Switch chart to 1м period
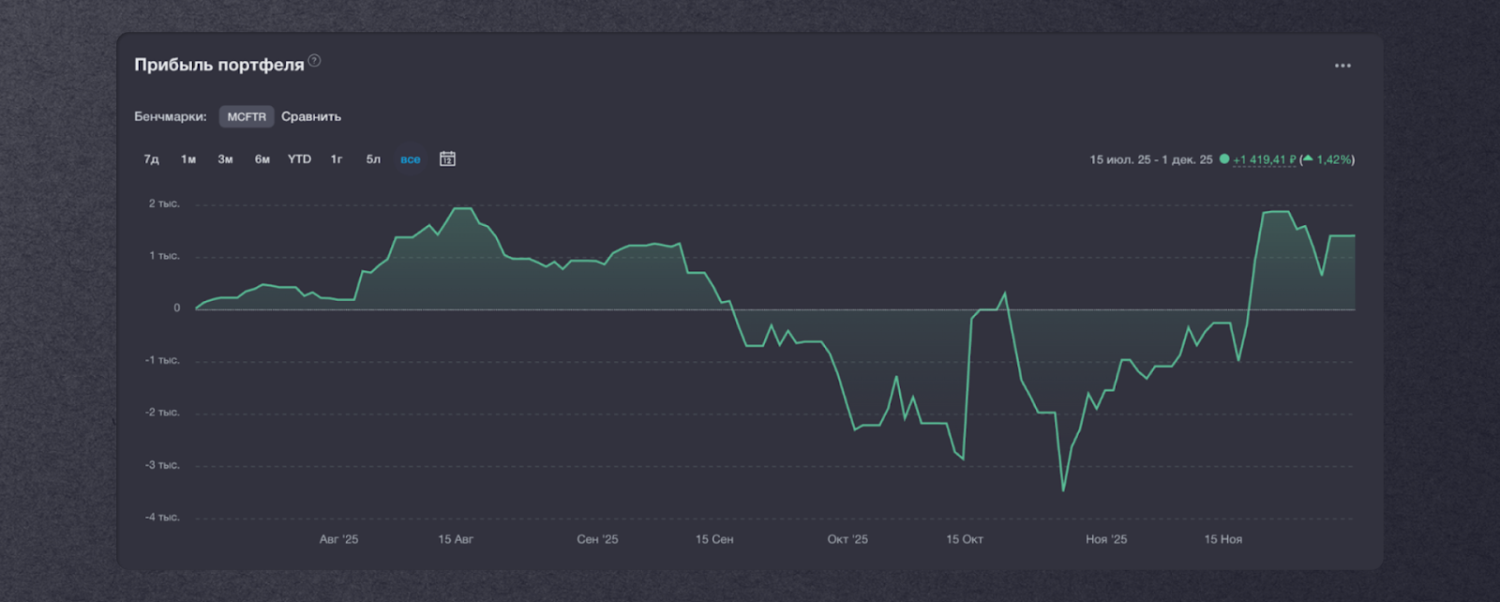Screen dimensions: 1500x602 188,159
